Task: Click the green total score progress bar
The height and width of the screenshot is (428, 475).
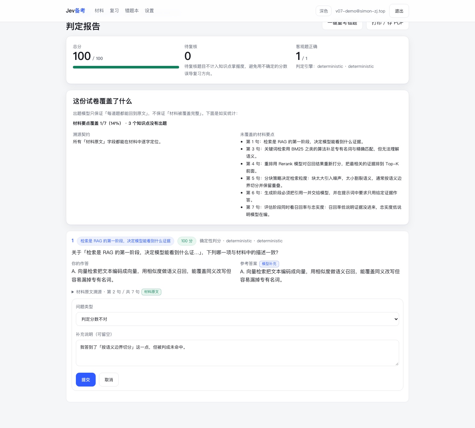Action: [x=126, y=67]
